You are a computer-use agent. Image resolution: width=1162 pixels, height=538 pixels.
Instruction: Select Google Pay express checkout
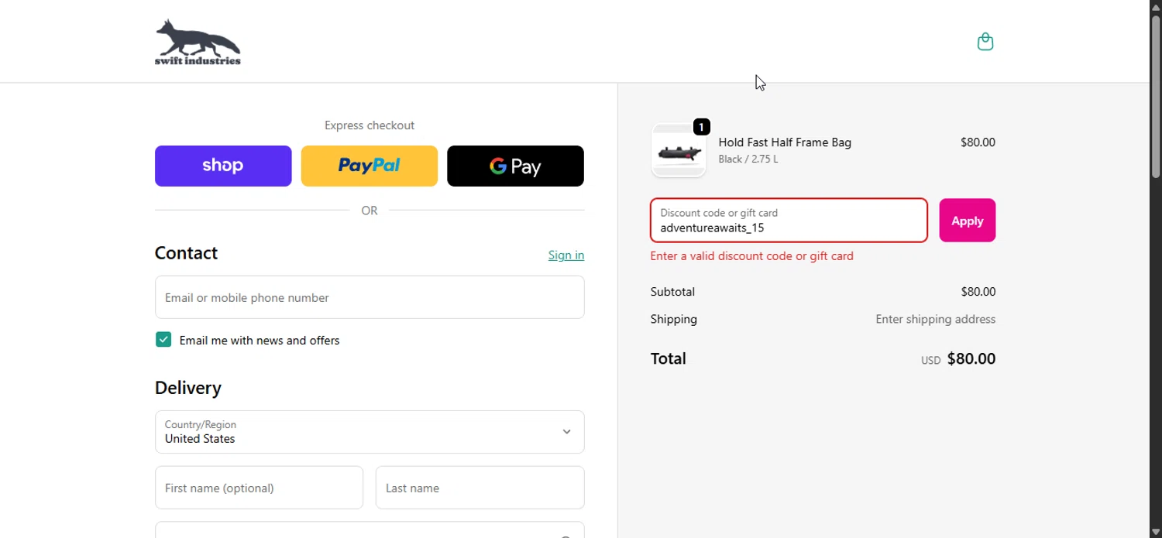[515, 166]
